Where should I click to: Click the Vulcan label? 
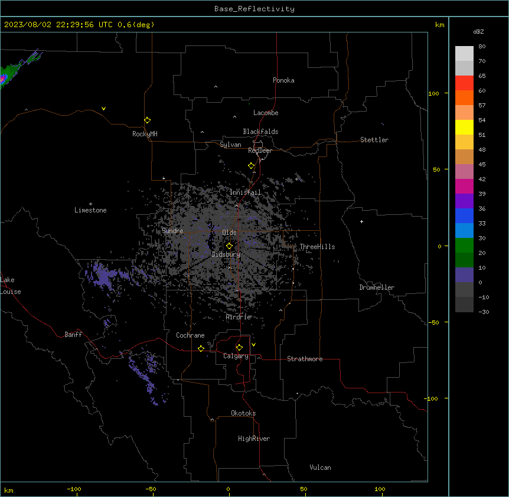[321, 467]
